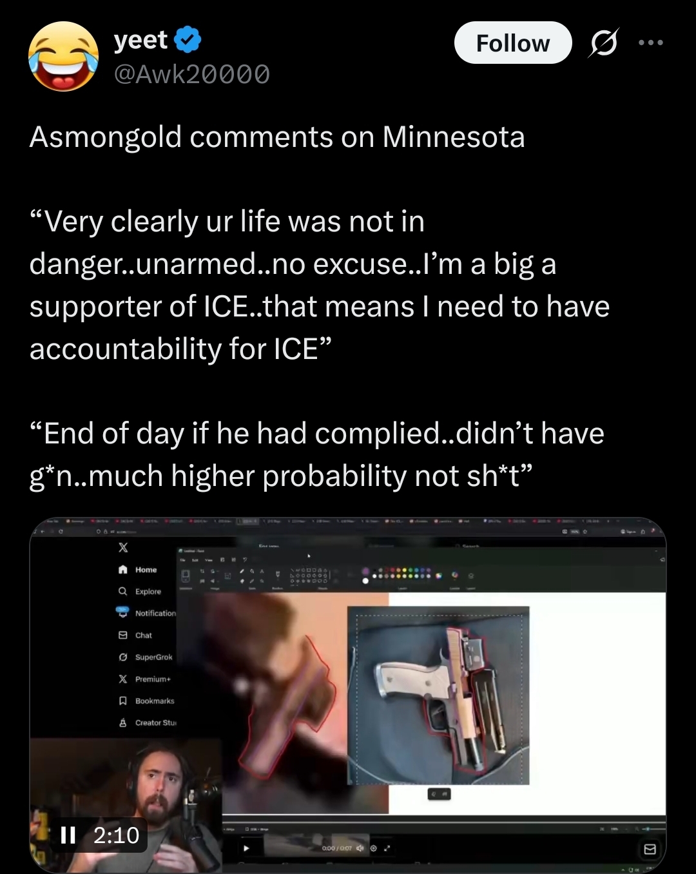Open the Chat envelope icon
Viewport: 696px width, 874px height.
[122, 636]
